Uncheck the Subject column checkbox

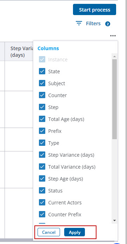[42, 83]
